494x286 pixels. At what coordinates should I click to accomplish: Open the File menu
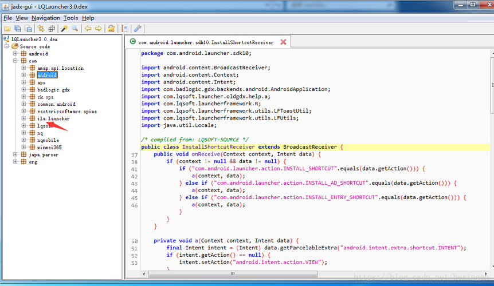click(x=7, y=18)
